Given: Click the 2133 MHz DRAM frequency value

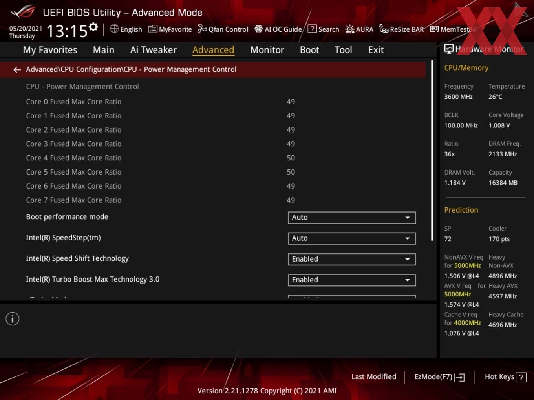Looking at the screenshot, I should pyautogui.click(x=503, y=154).
